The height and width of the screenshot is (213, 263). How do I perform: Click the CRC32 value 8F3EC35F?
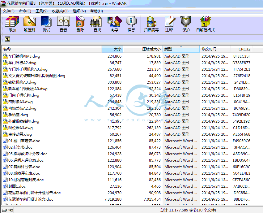click(242, 56)
